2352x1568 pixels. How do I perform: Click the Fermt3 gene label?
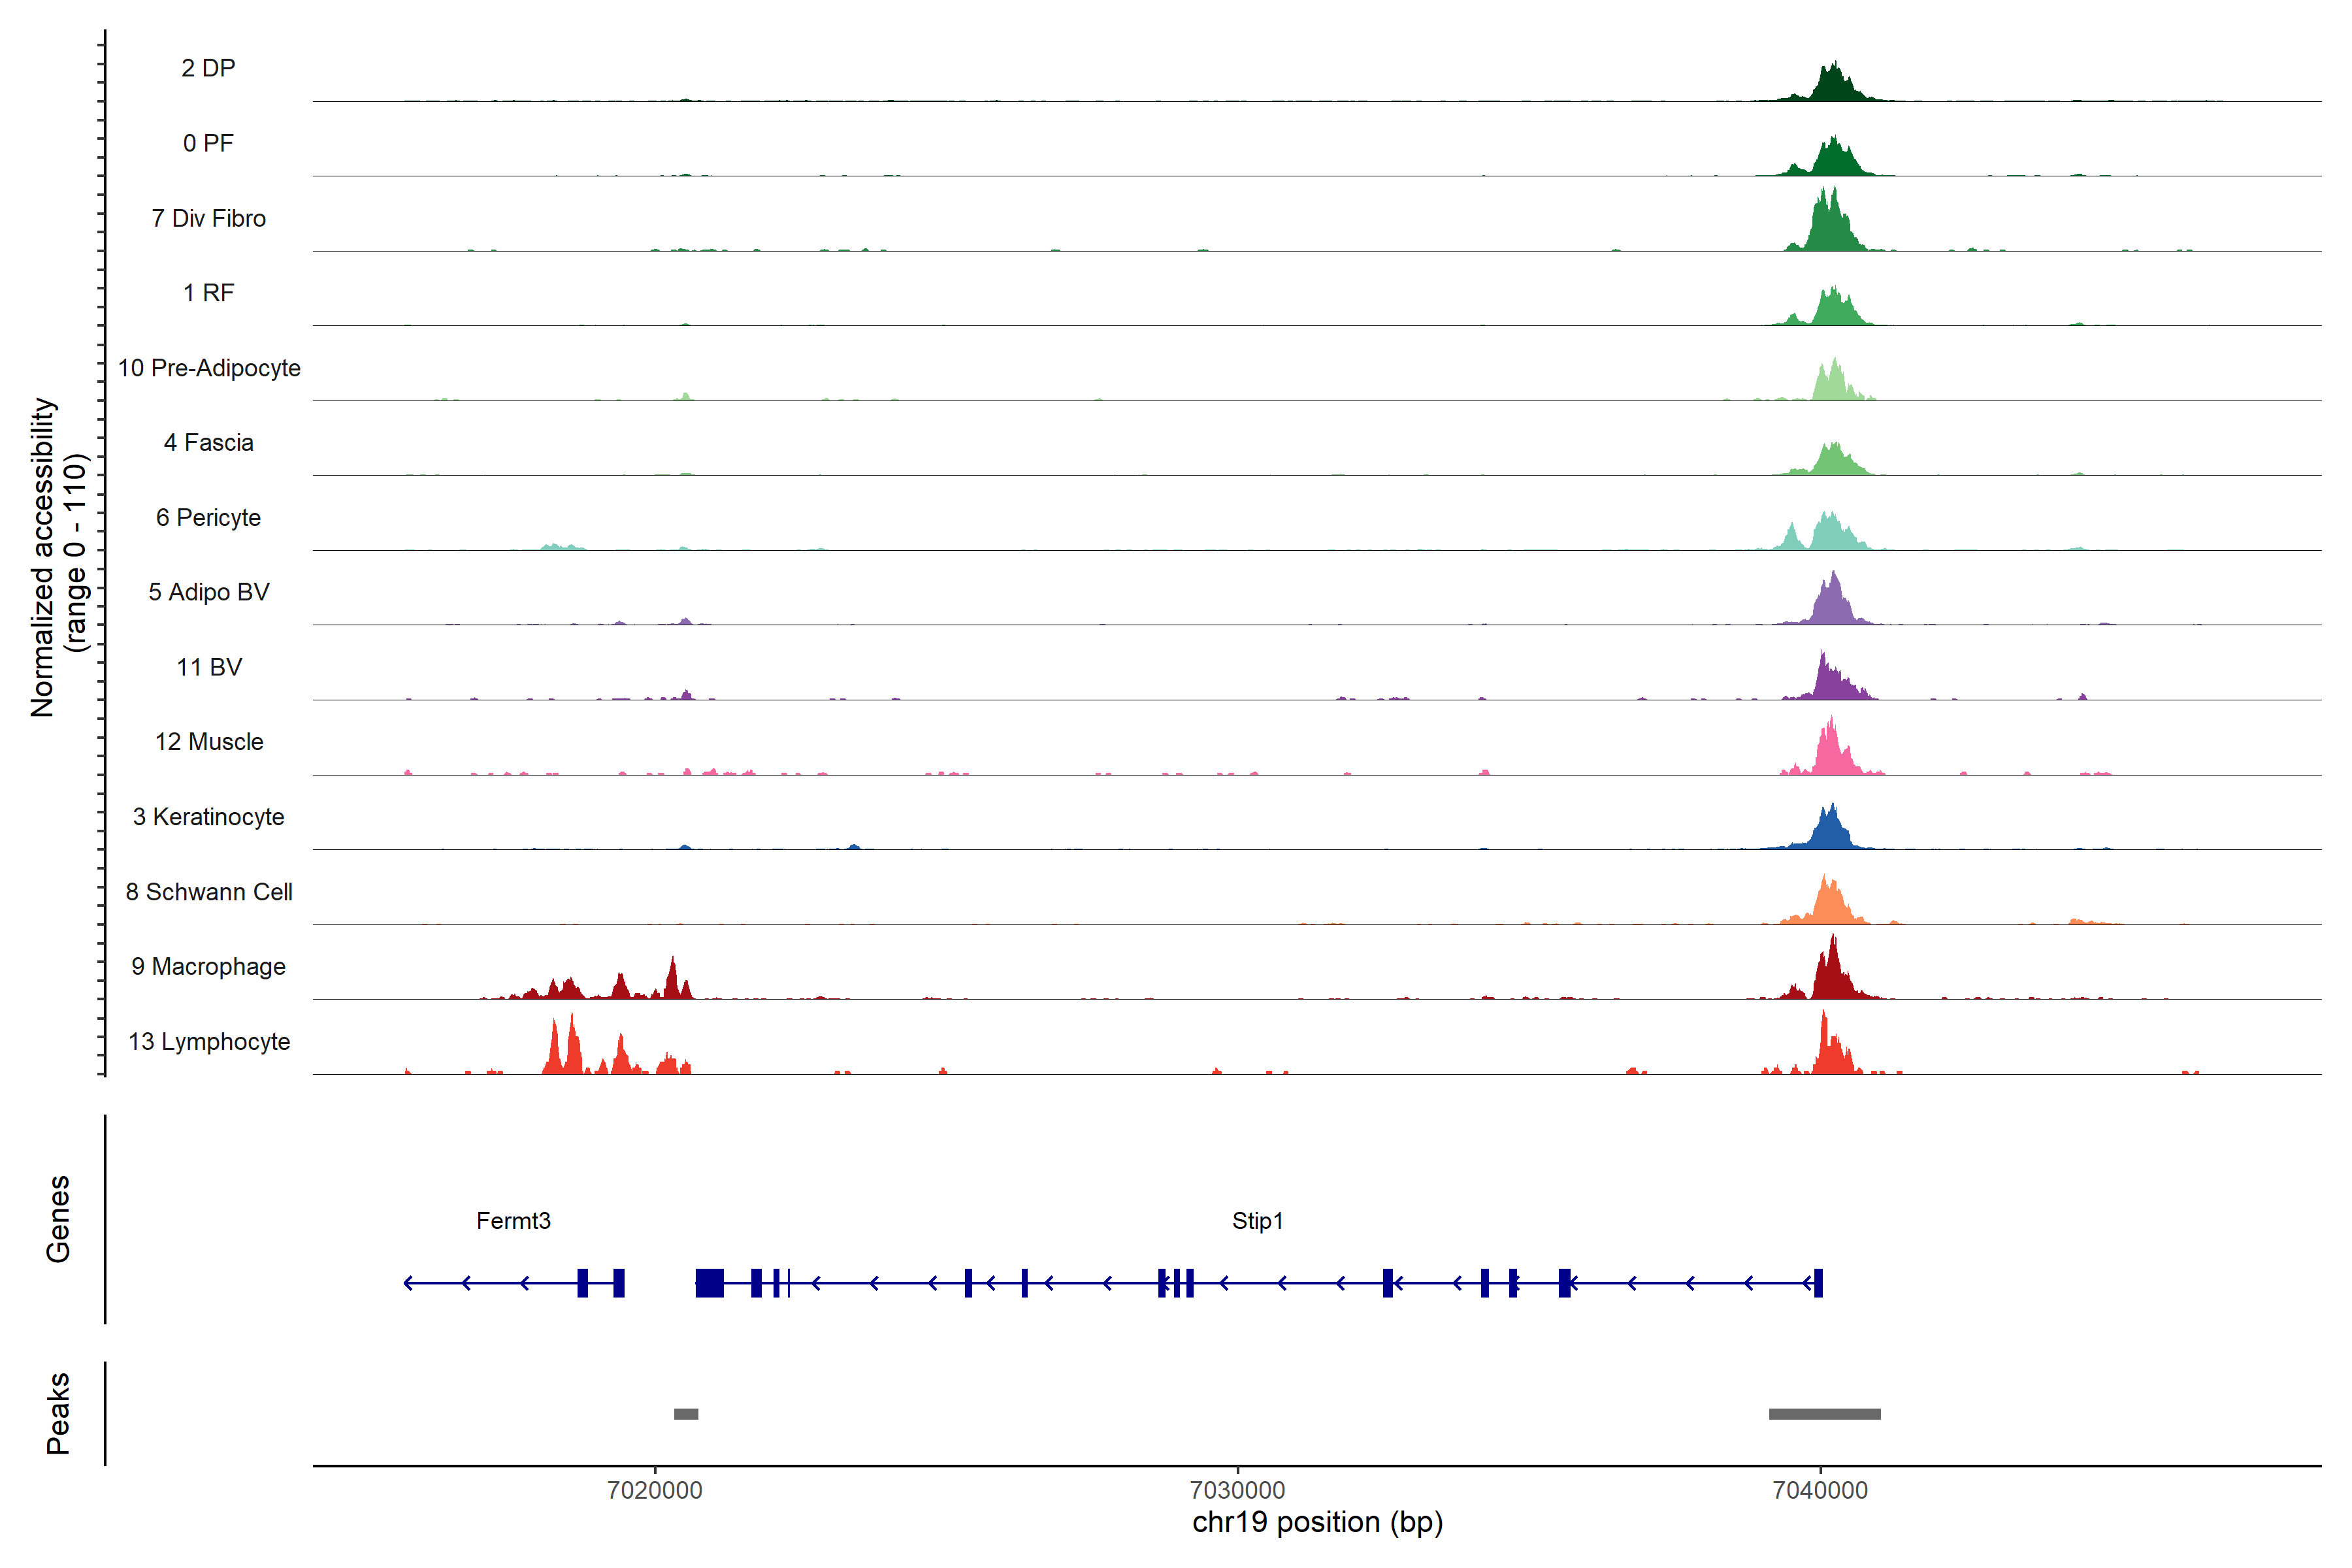(513, 1221)
